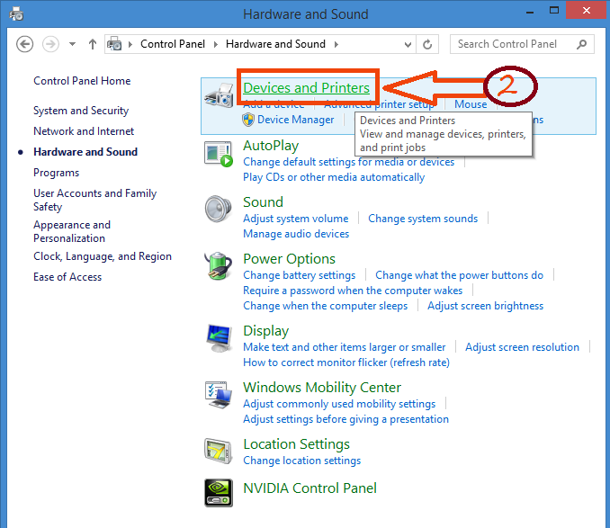Screen dimensions: 610x528
Task: Maximize the Hardware and Sound window
Action: (554, 11)
